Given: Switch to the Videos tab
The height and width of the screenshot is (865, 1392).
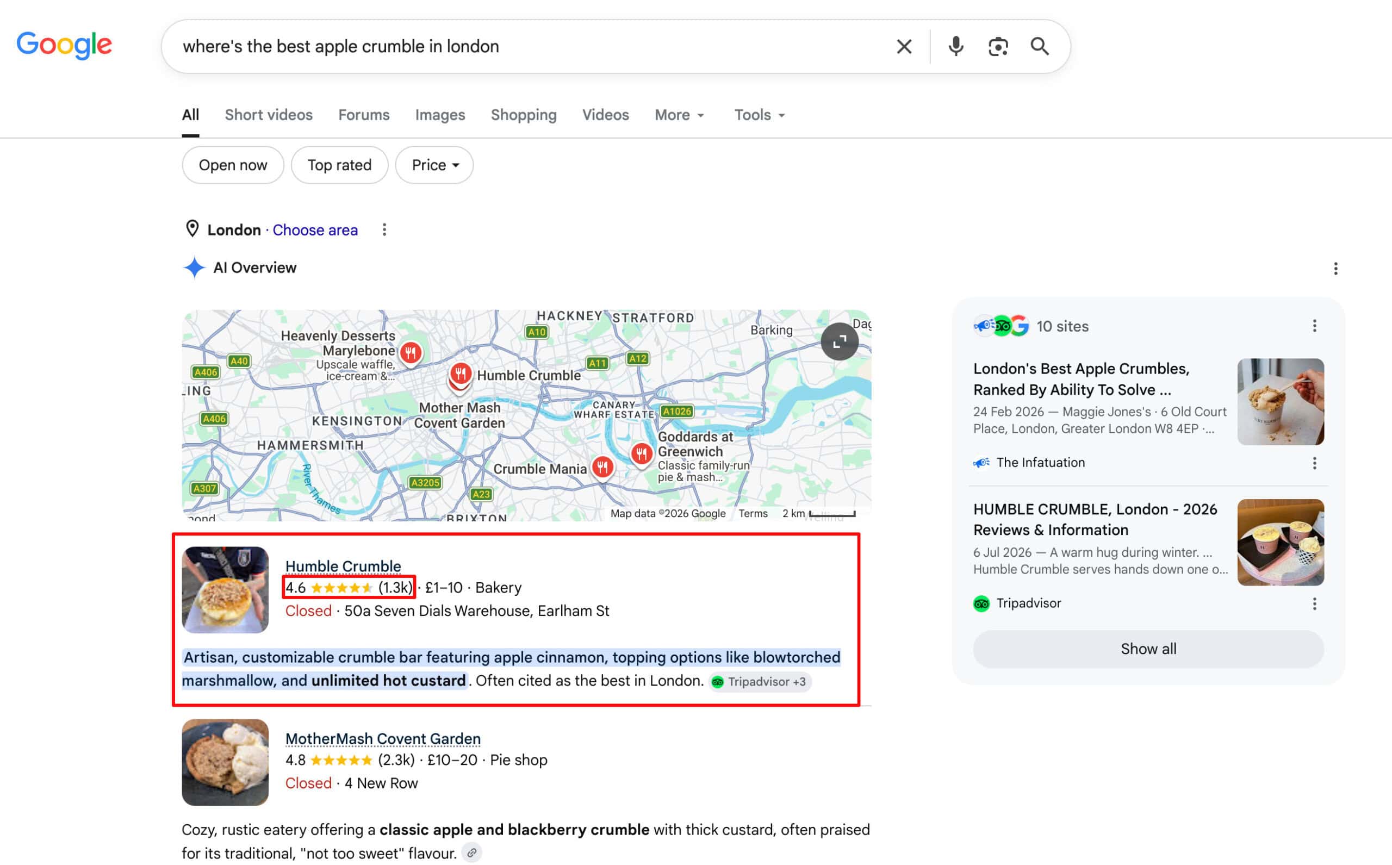Looking at the screenshot, I should 605,115.
